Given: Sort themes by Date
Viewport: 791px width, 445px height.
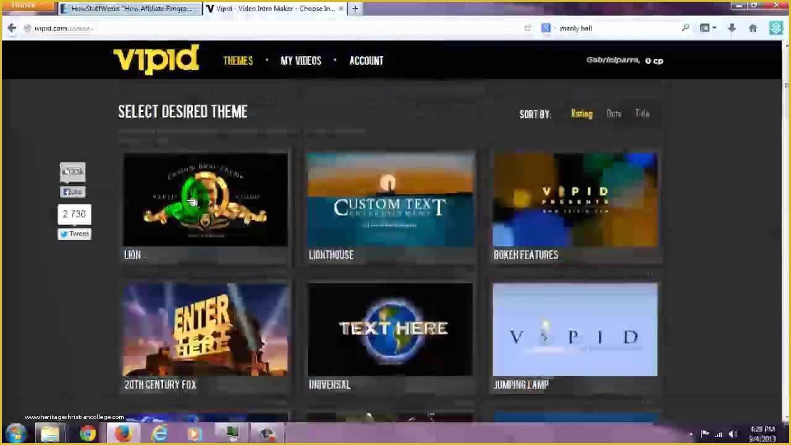Looking at the screenshot, I should coord(614,114).
